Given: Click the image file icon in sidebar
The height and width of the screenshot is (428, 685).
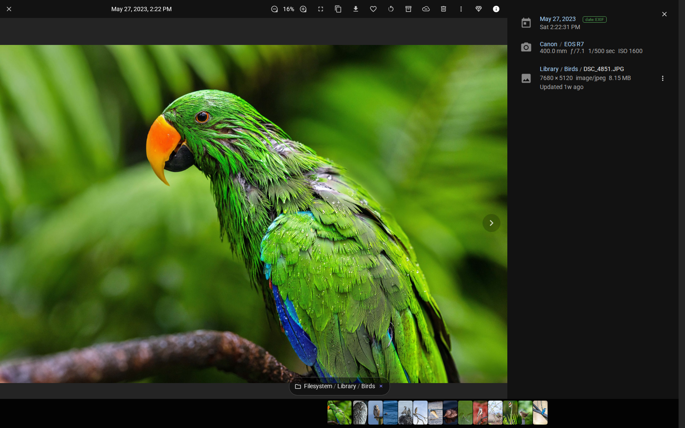Looking at the screenshot, I should [x=526, y=78].
